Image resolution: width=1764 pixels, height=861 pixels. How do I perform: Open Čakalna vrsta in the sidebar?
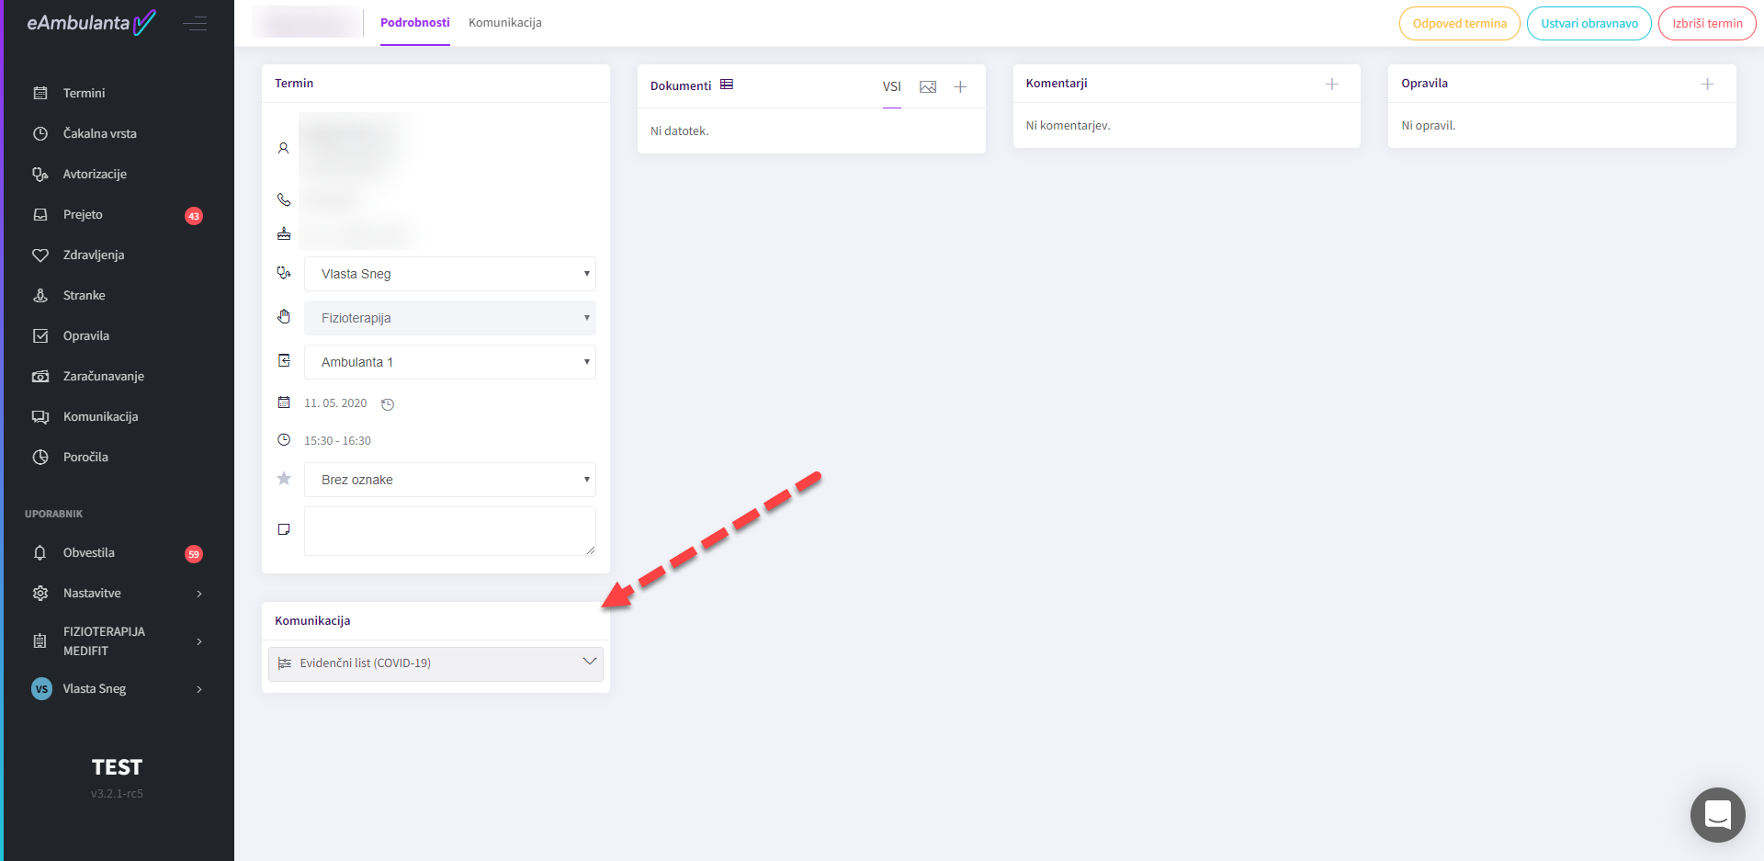99,134
